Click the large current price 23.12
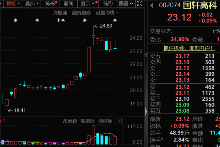Screen dimensions: 220x147 pos(179,17)
